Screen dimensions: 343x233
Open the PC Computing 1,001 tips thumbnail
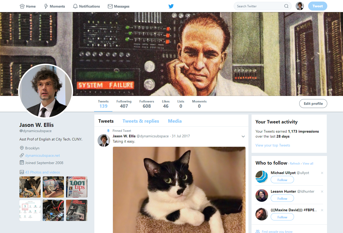(76, 187)
